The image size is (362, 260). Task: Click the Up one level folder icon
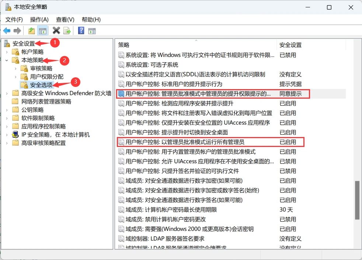point(32,31)
